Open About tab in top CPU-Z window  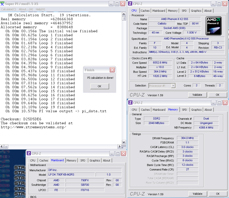tap(208, 11)
